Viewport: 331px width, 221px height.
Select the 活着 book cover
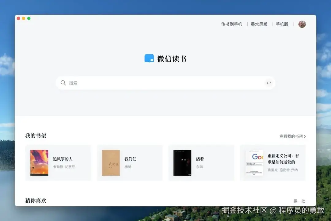[x=182, y=162]
